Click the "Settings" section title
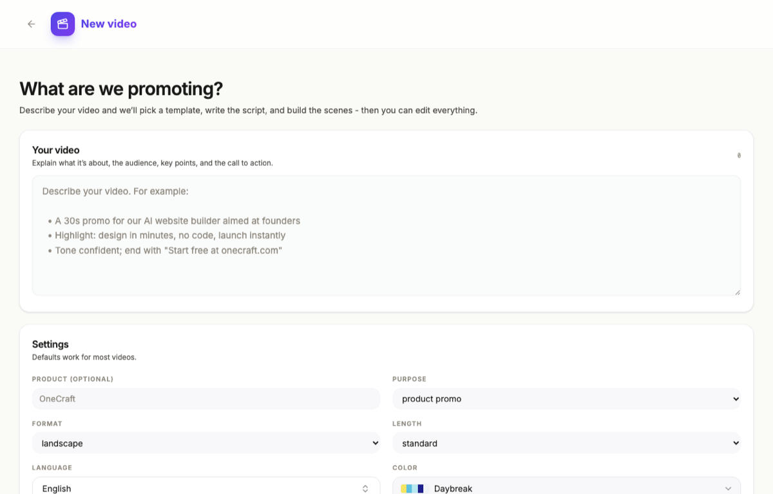 [50, 344]
